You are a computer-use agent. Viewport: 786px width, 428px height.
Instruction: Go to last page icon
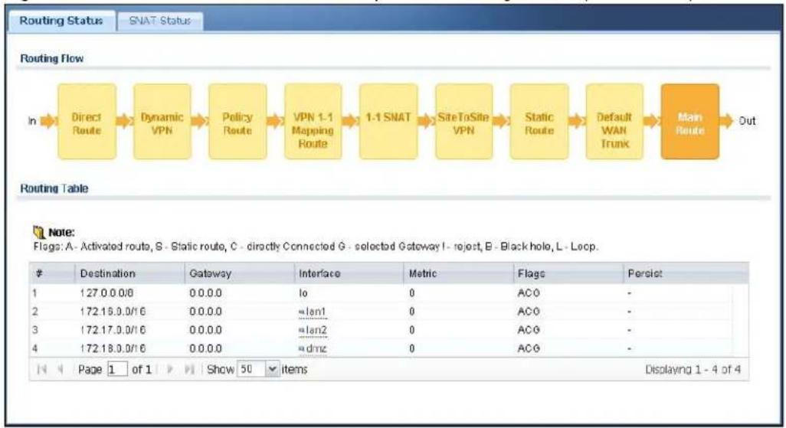click(189, 370)
